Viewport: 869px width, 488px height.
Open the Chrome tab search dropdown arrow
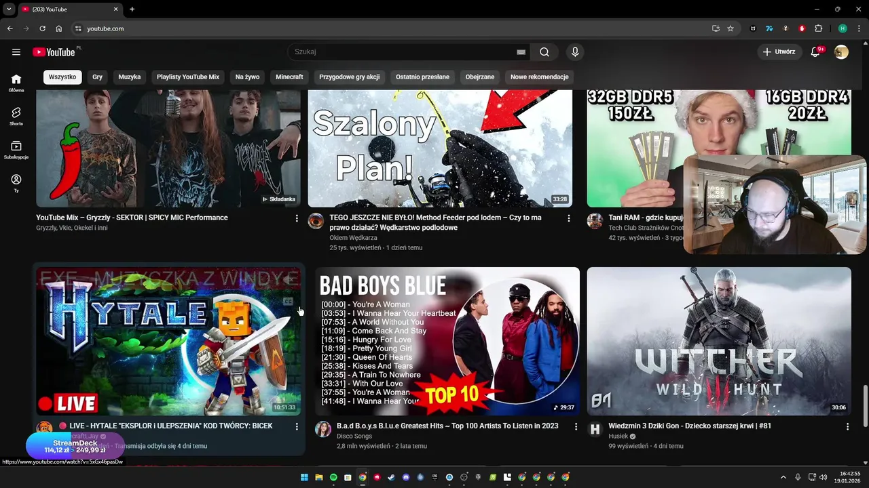(x=8, y=9)
